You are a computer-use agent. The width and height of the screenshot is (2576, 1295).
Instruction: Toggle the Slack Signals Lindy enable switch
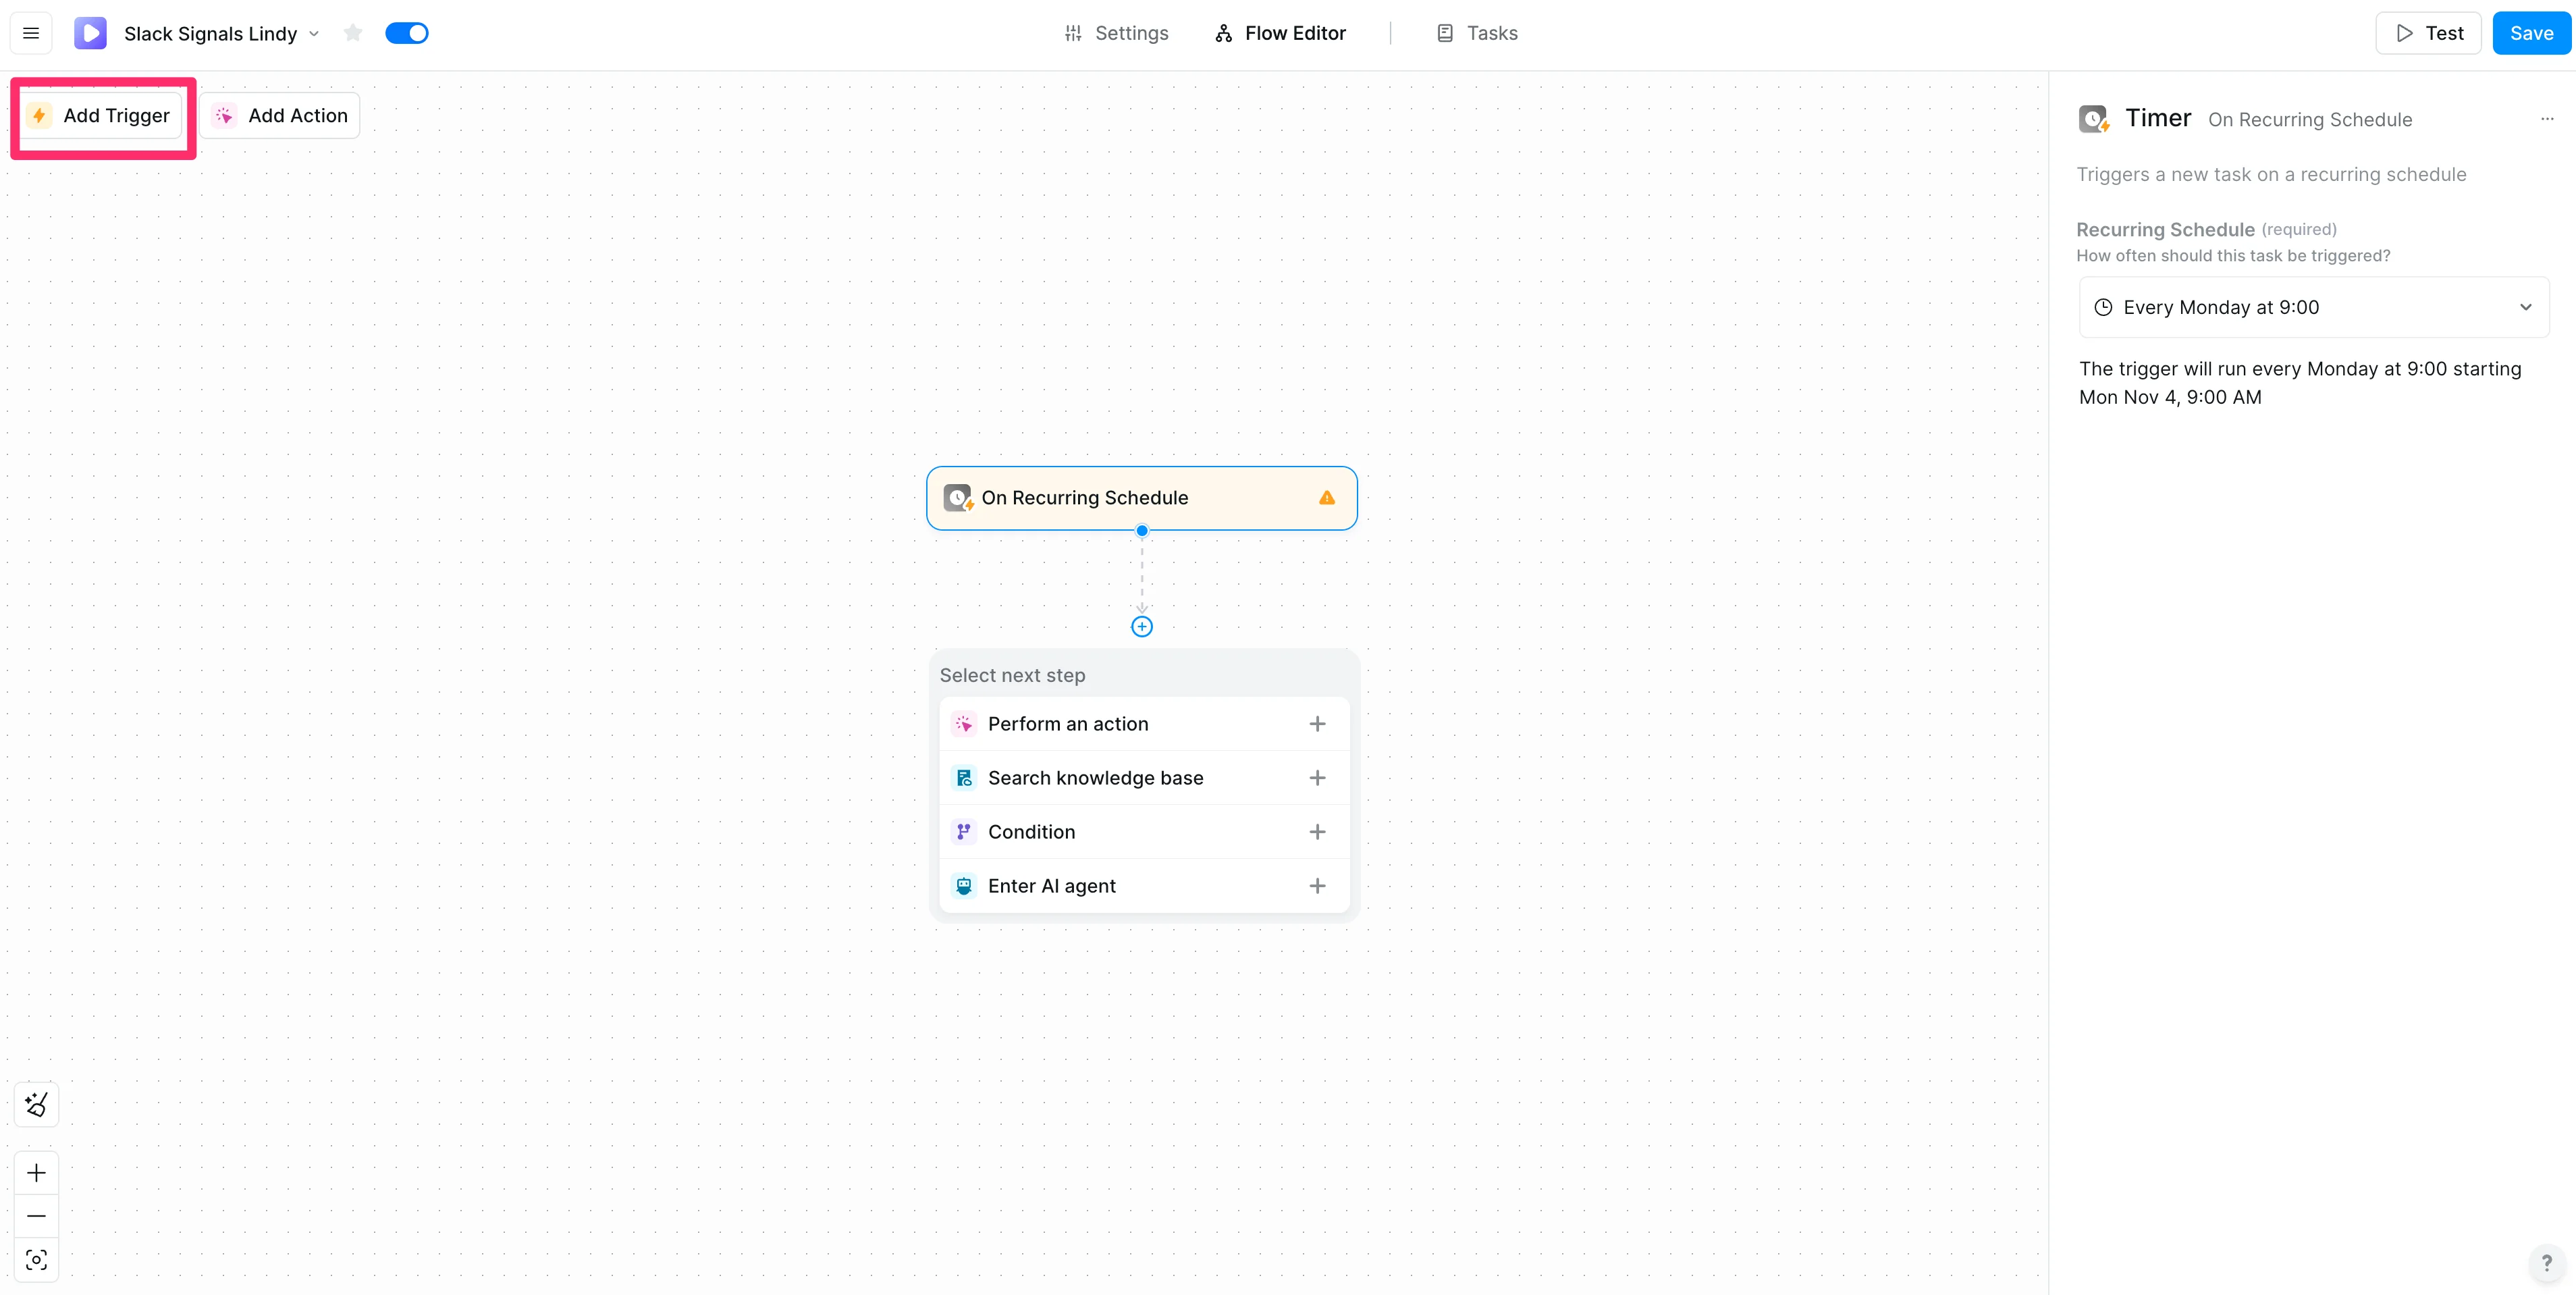click(x=407, y=33)
